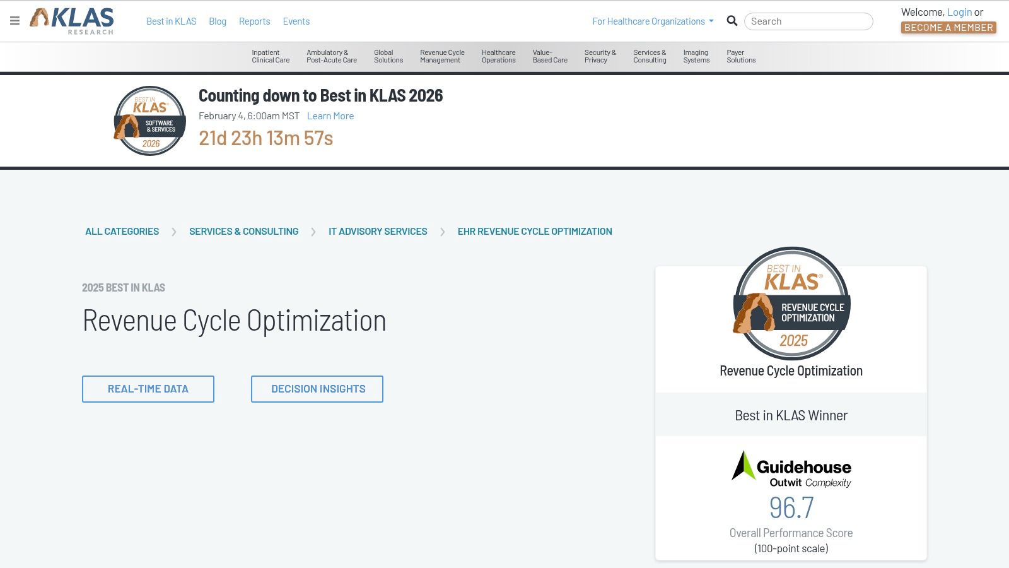Click the Guidehouse logo
Image resolution: width=1009 pixels, height=568 pixels.
click(x=791, y=469)
